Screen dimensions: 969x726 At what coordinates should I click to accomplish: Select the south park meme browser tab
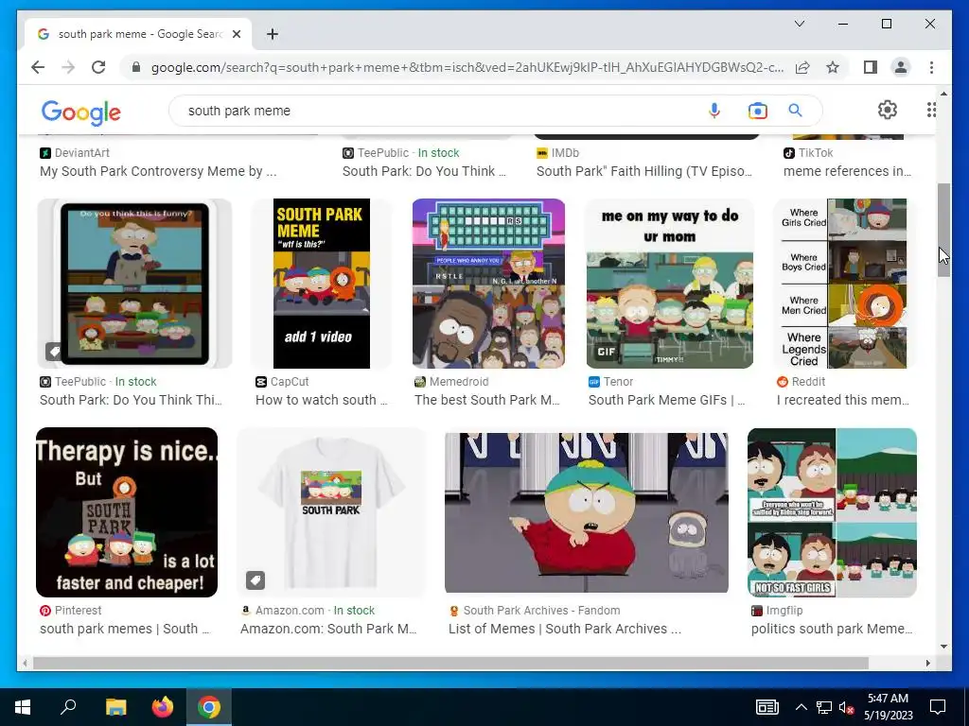138,34
